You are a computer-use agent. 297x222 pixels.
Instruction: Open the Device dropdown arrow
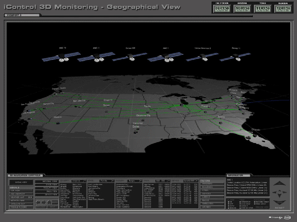click(197, 181)
